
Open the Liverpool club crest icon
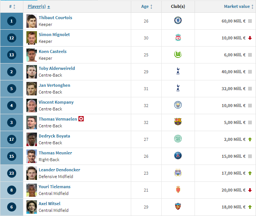click(178, 38)
